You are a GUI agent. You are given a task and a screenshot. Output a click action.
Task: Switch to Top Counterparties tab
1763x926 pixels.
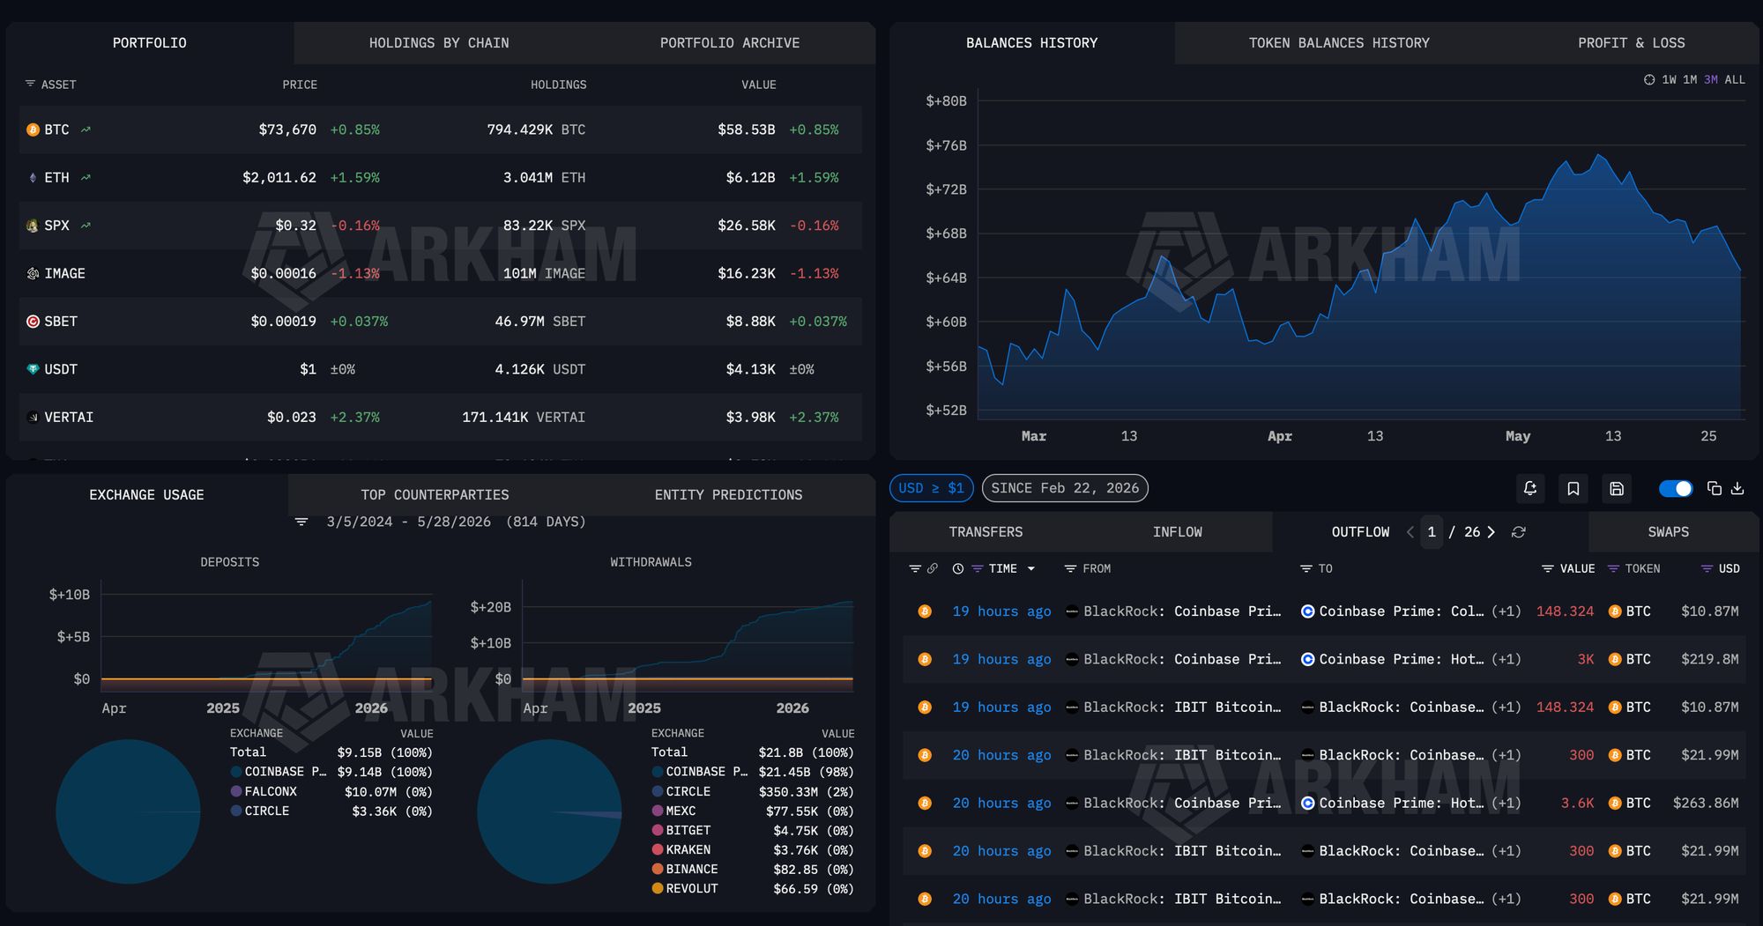tap(435, 495)
